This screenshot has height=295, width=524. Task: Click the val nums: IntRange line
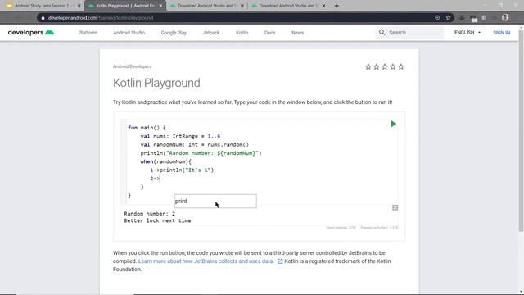tap(180, 136)
